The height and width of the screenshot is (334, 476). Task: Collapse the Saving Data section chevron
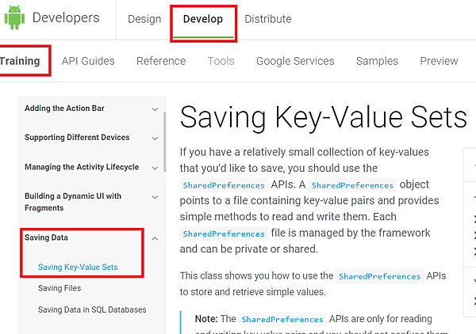[x=155, y=238]
